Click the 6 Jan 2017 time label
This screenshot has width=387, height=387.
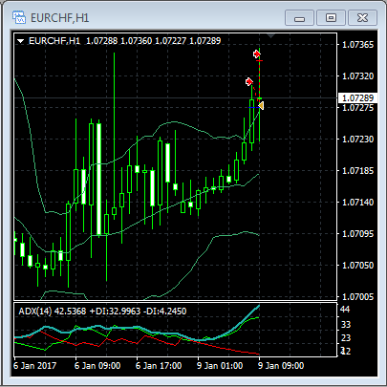(35, 366)
